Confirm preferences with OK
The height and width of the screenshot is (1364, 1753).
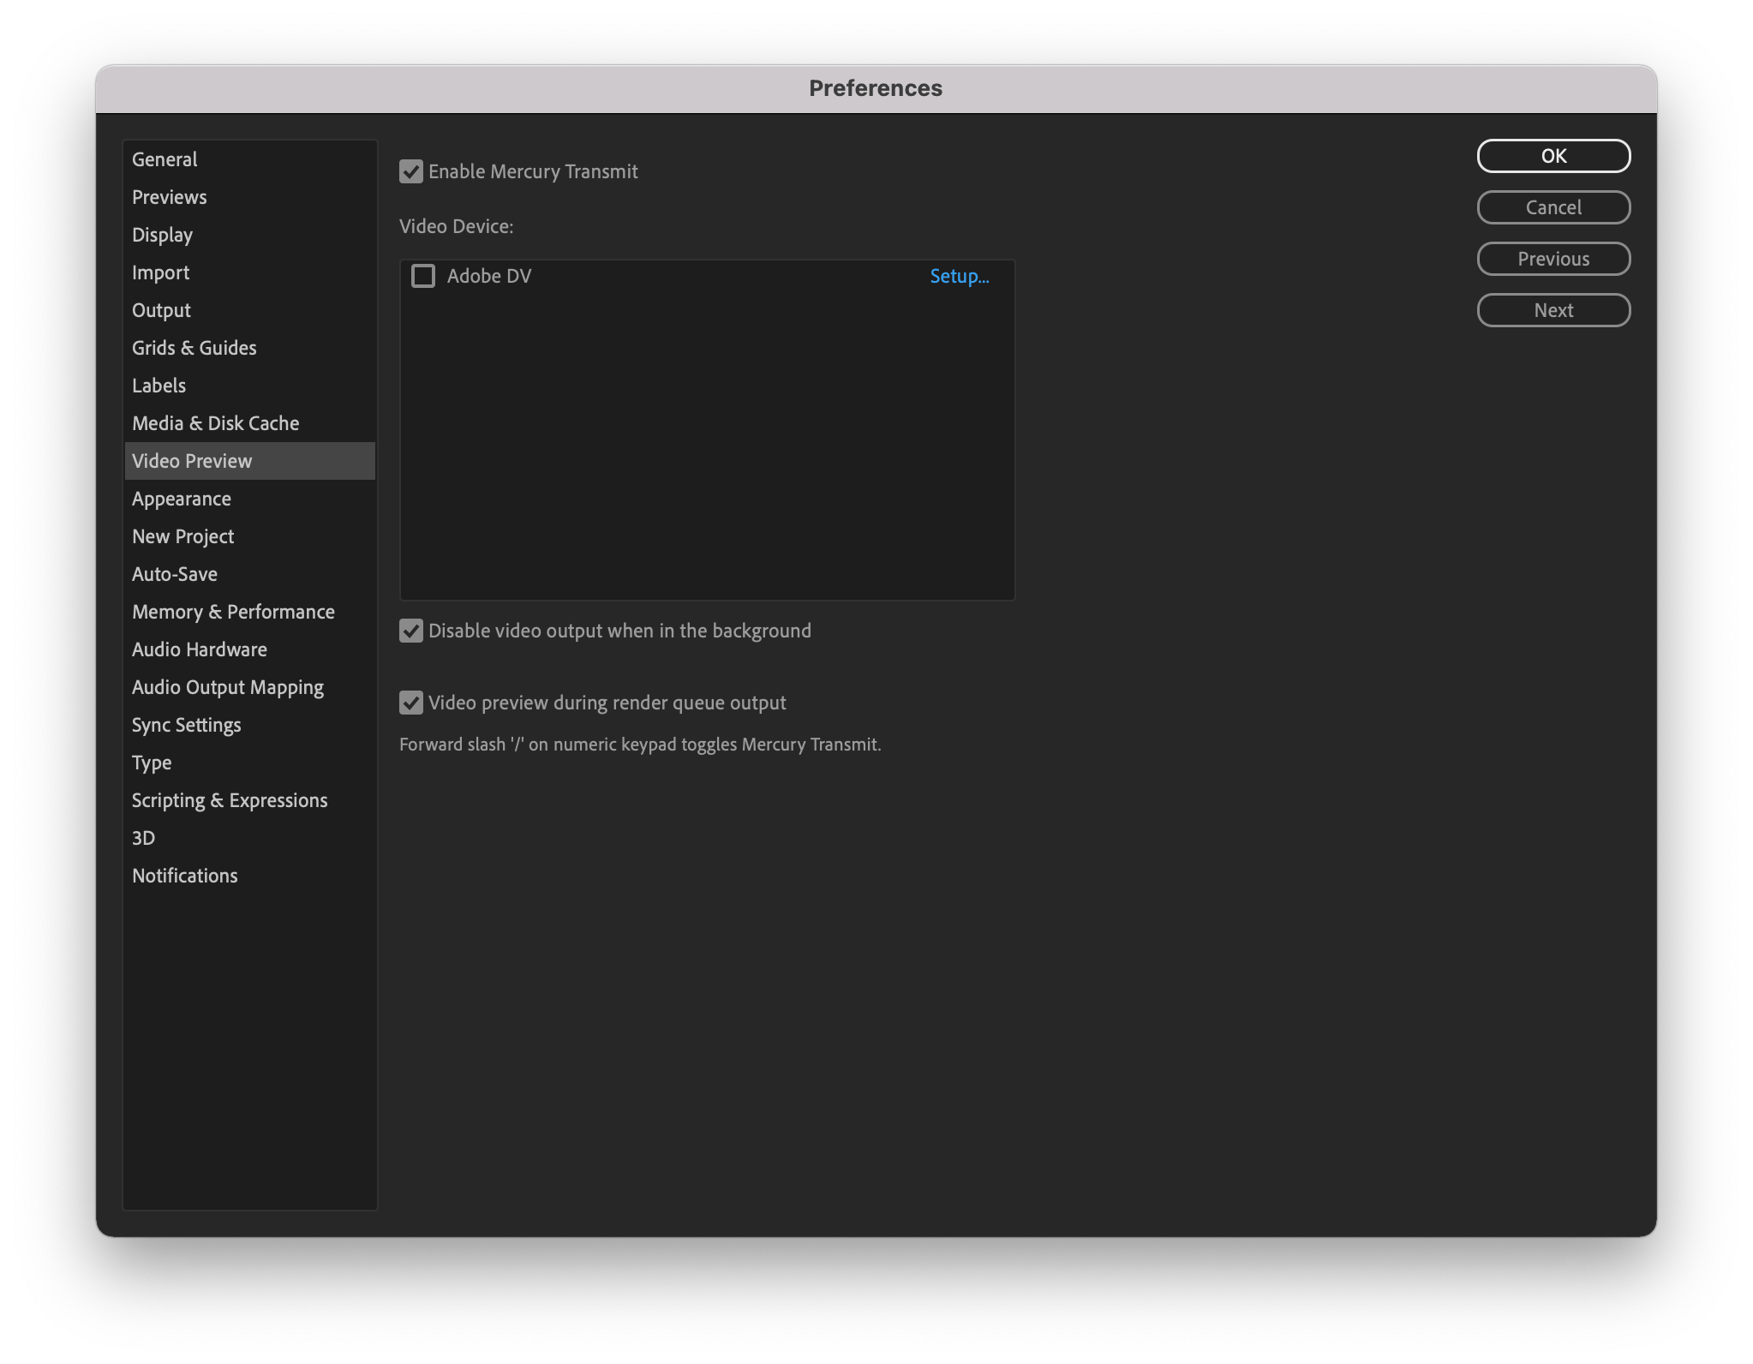(1553, 155)
